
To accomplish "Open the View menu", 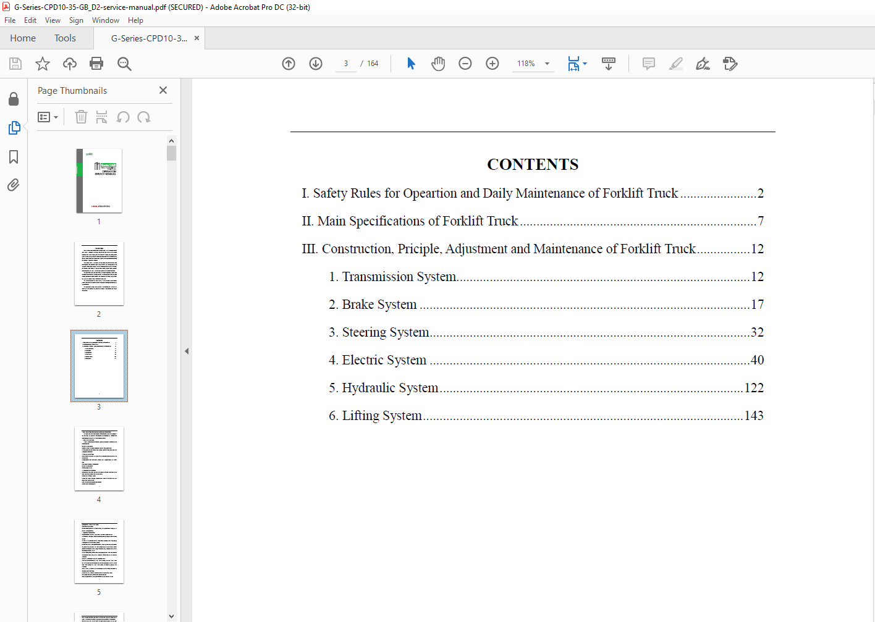I will [53, 20].
